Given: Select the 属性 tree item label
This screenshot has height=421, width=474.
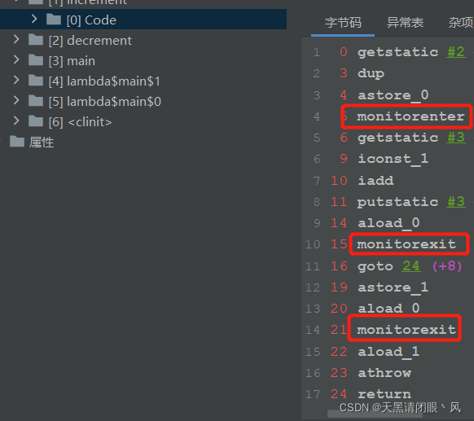Looking at the screenshot, I should pyautogui.click(x=42, y=143).
